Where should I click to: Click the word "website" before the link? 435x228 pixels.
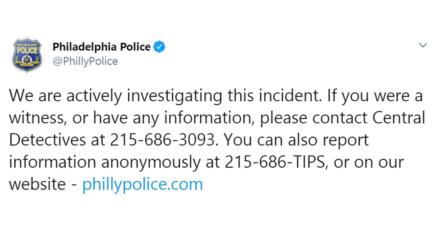[x=37, y=185]
